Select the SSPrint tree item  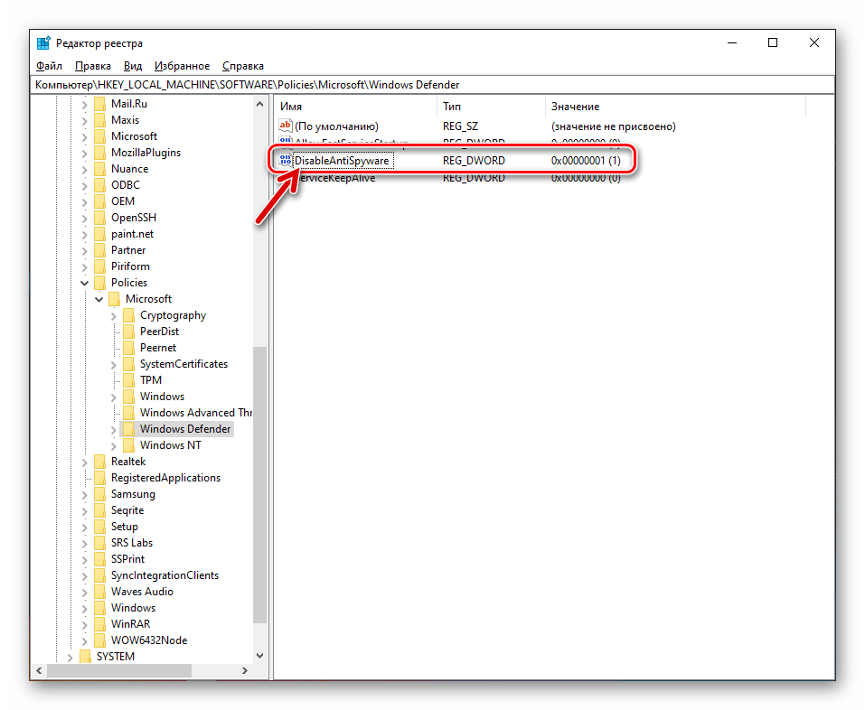[x=128, y=559]
